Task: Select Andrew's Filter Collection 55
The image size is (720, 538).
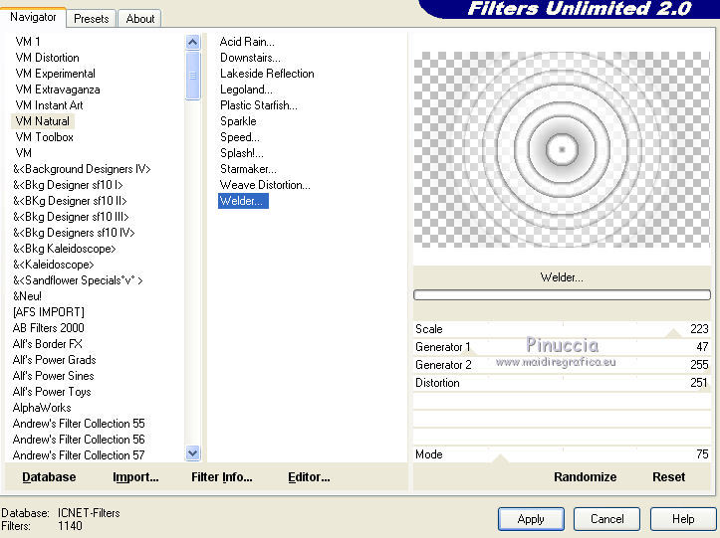Action: (x=79, y=424)
